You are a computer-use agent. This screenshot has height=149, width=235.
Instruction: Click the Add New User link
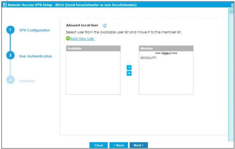coord(82,39)
